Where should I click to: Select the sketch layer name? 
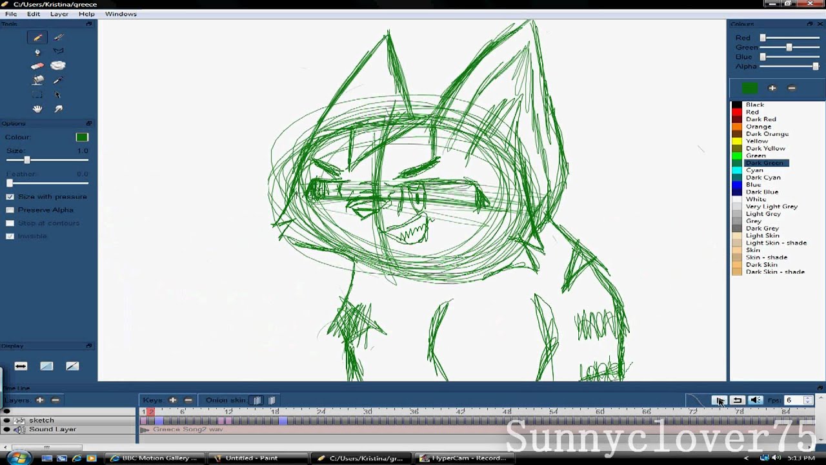(x=41, y=420)
